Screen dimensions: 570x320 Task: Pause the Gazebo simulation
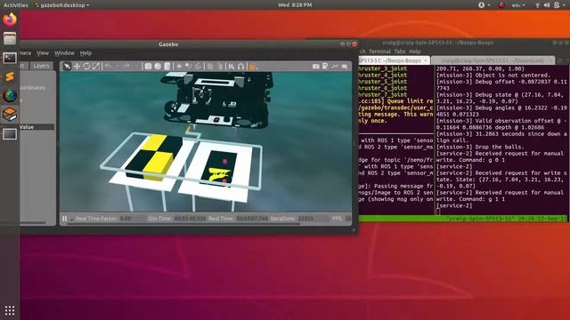click(64, 219)
